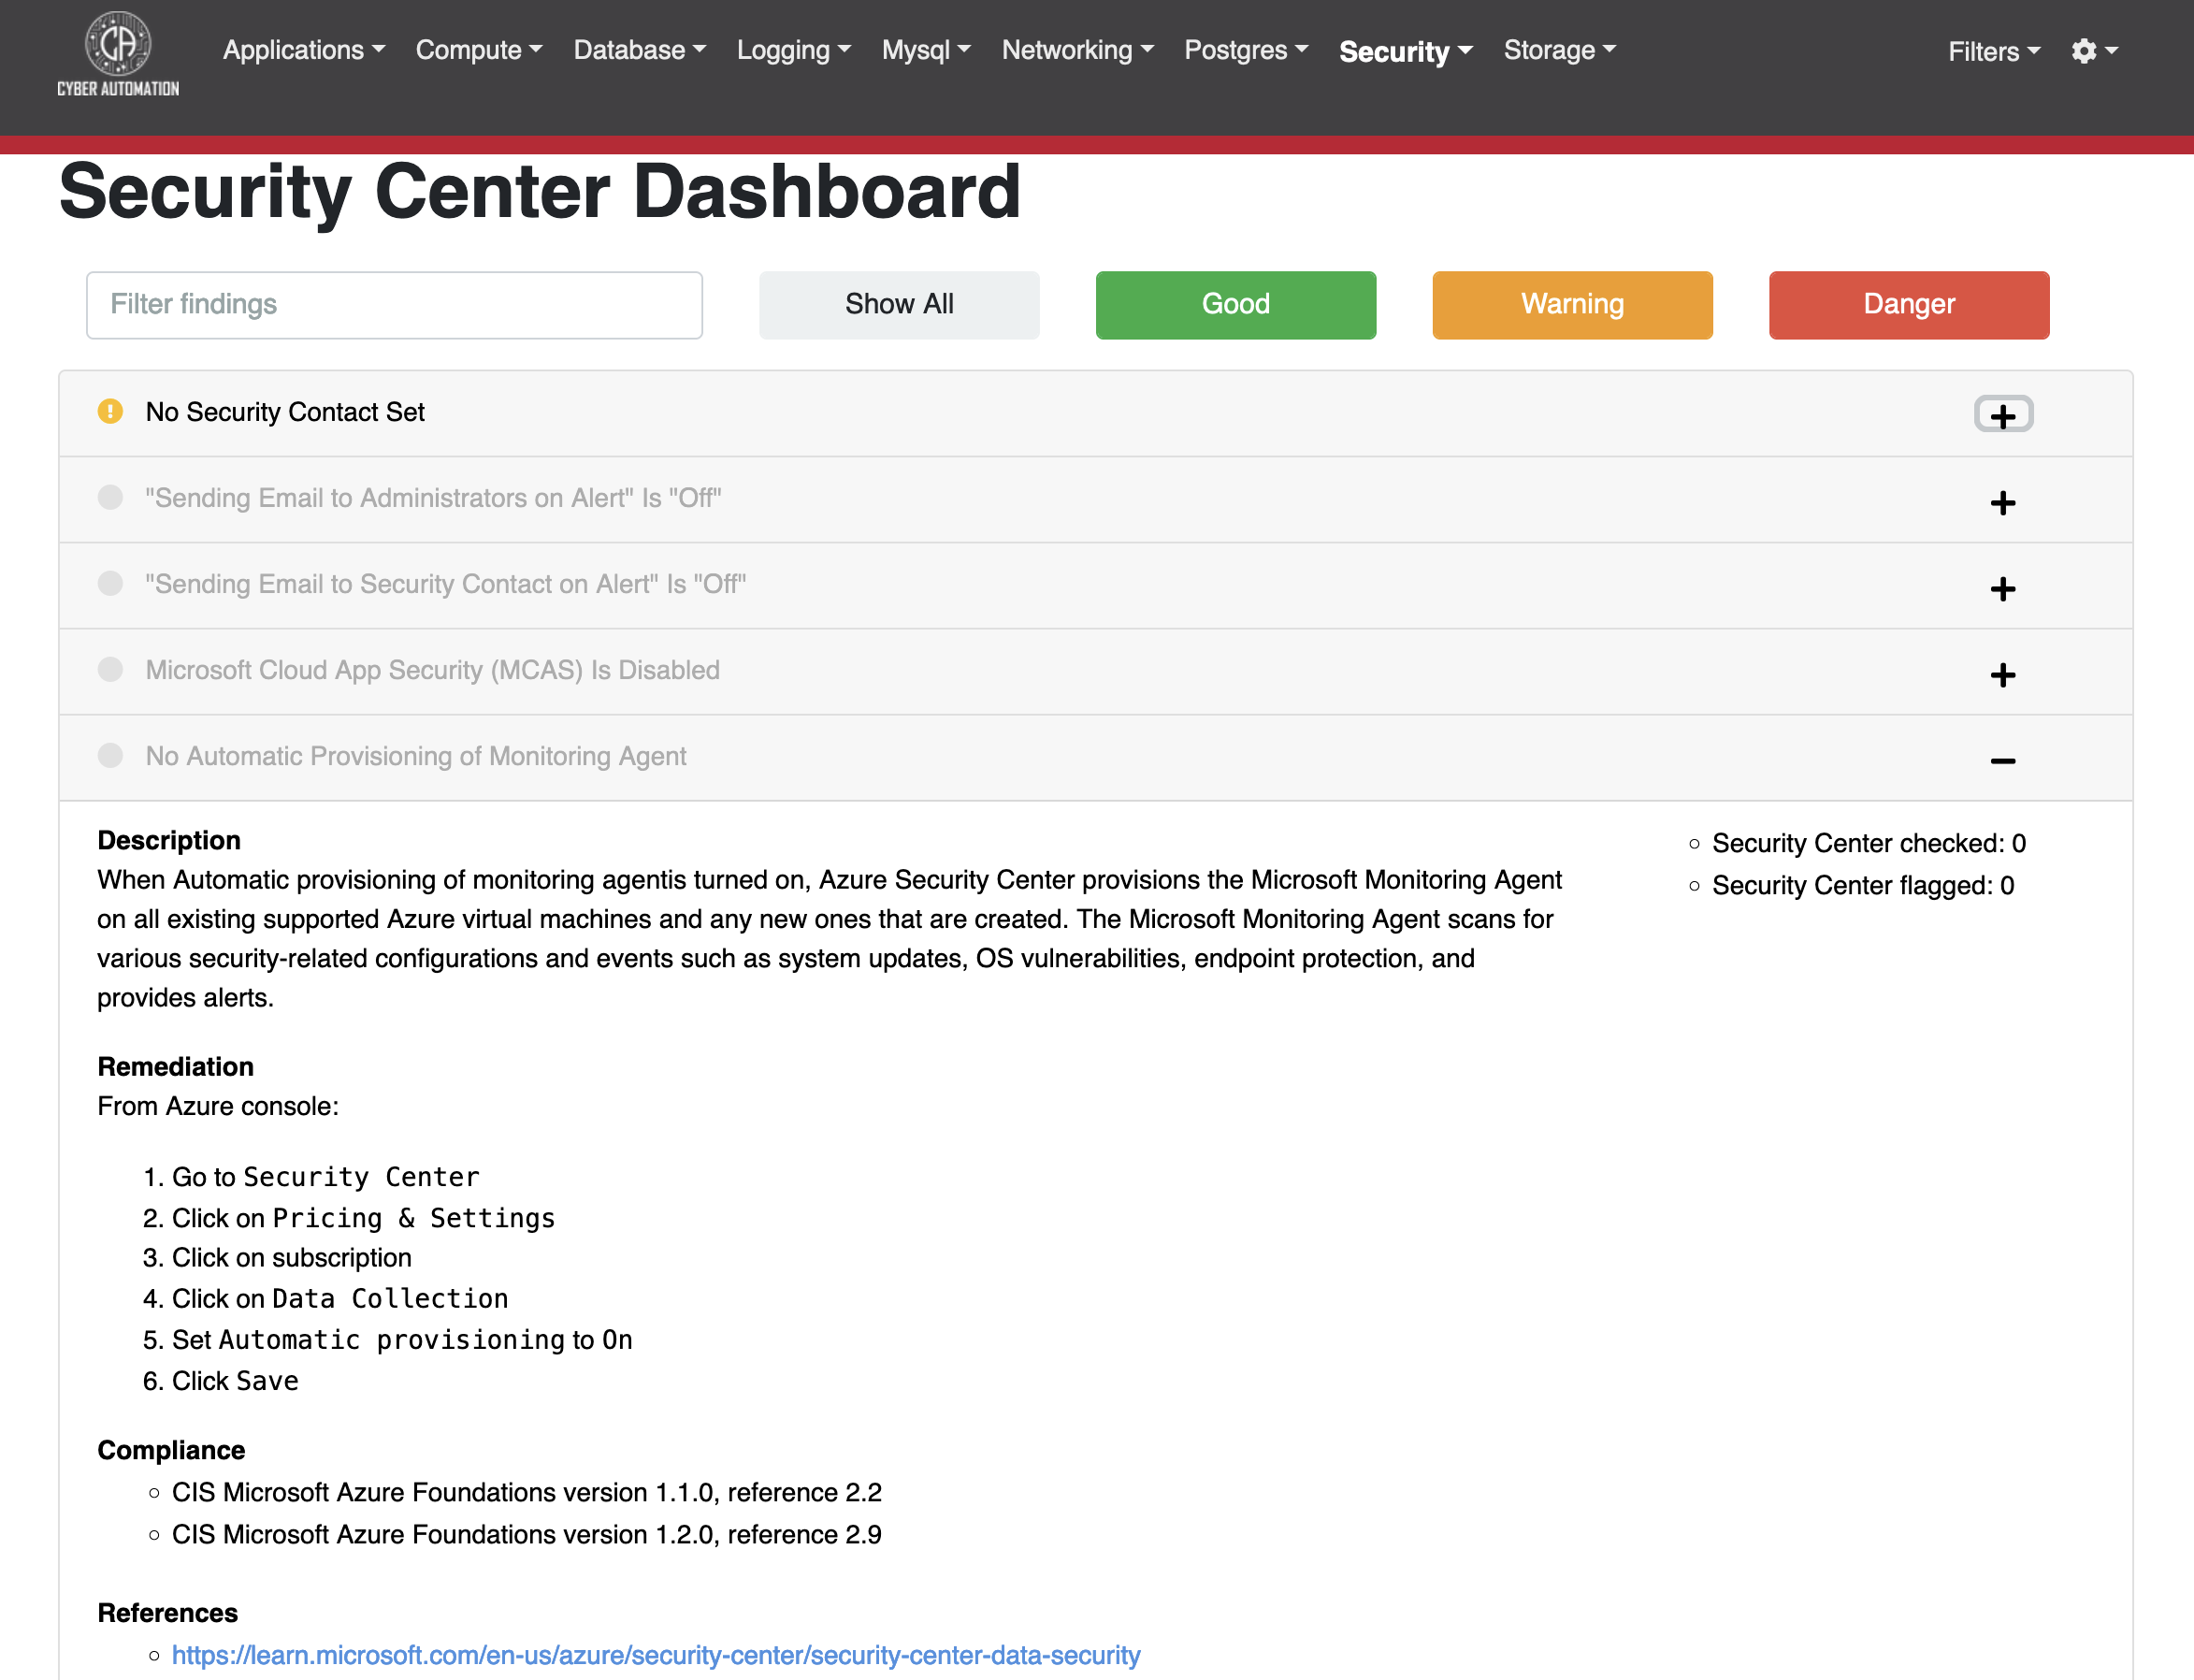Image resolution: width=2194 pixels, height=1680 pixels.
Task: Open the learn.microsoft.com security-center reference link
Action: [656, 1655]
